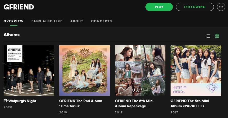Toggle the Following button to unfollow
The image size is (228, 118).
point(195,7)
